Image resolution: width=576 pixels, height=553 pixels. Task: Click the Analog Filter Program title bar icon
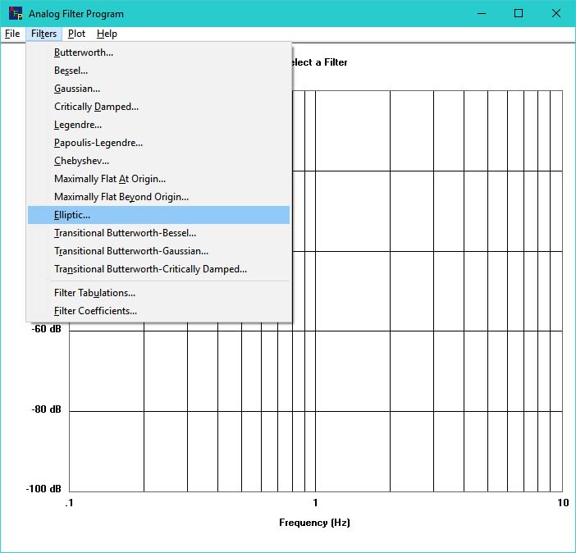click(x=16, y=13)
